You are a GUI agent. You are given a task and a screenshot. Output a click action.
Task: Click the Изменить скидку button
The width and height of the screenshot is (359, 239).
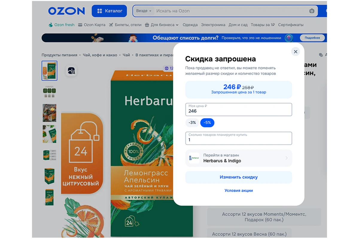238,177
